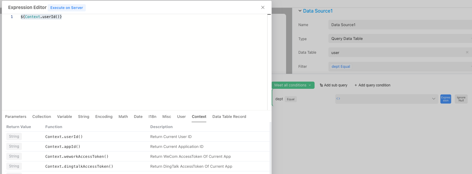Switch to the Date functions tab
Screen dimensions: 472x174
point(138,117)
